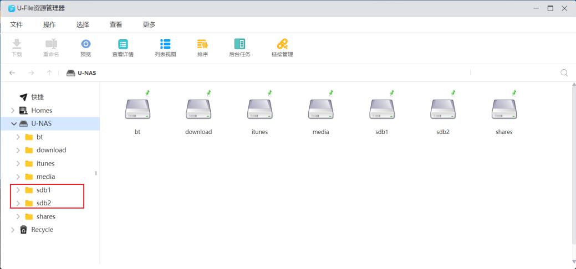Image resolution: width=576 pixels, height=269 pixels.
Task: Expand the shares folder node
Action: (x=18, y=216)
